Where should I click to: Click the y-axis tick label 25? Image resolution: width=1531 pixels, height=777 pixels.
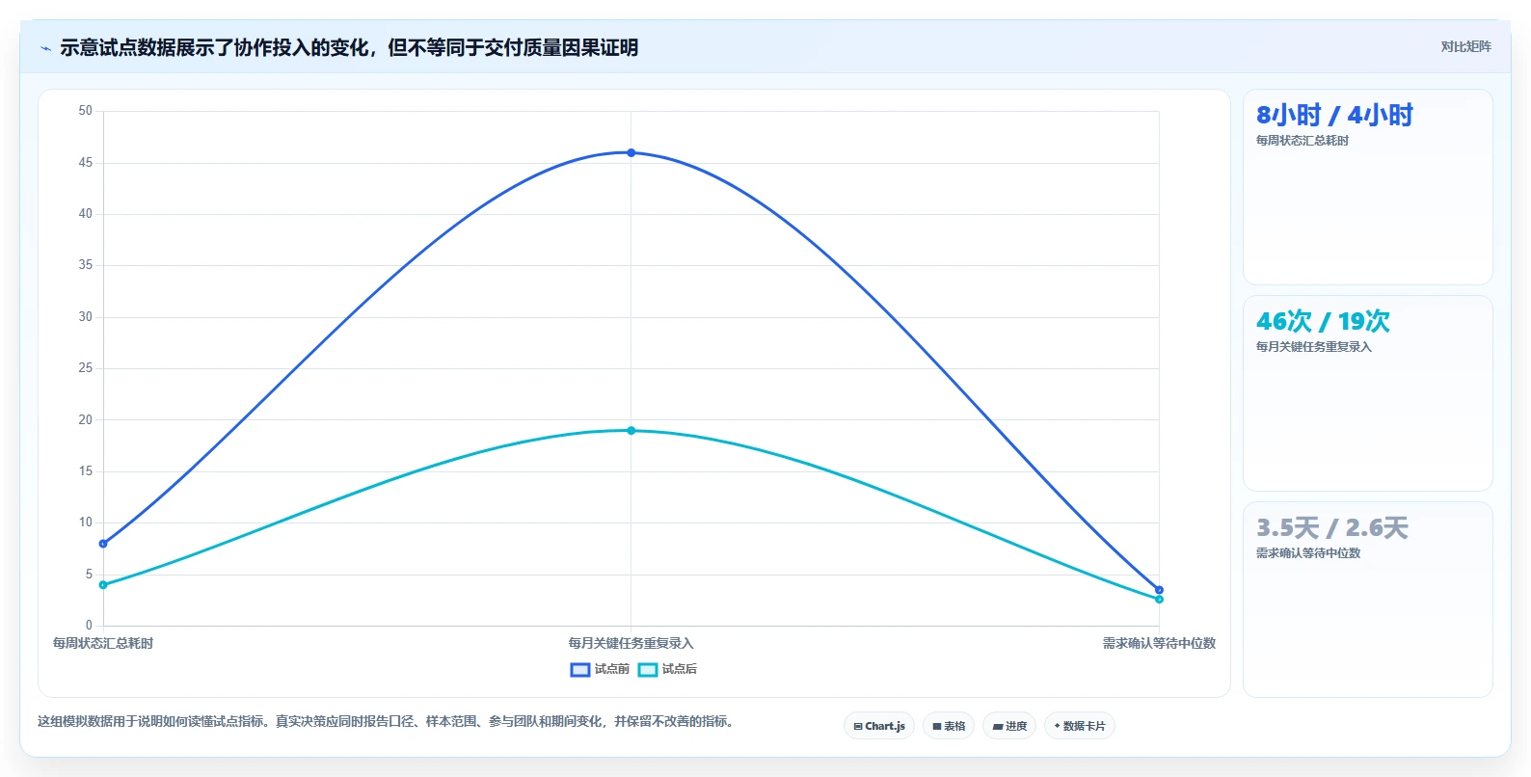point(86,368)
